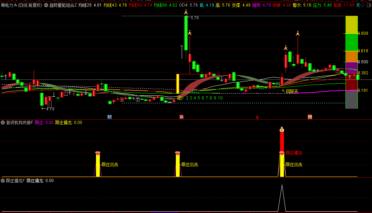Click diamond icon beside 跟庄擒龙 label
Image resolution: width=372 pixels, height=213 pixels.
click(282, 153)
